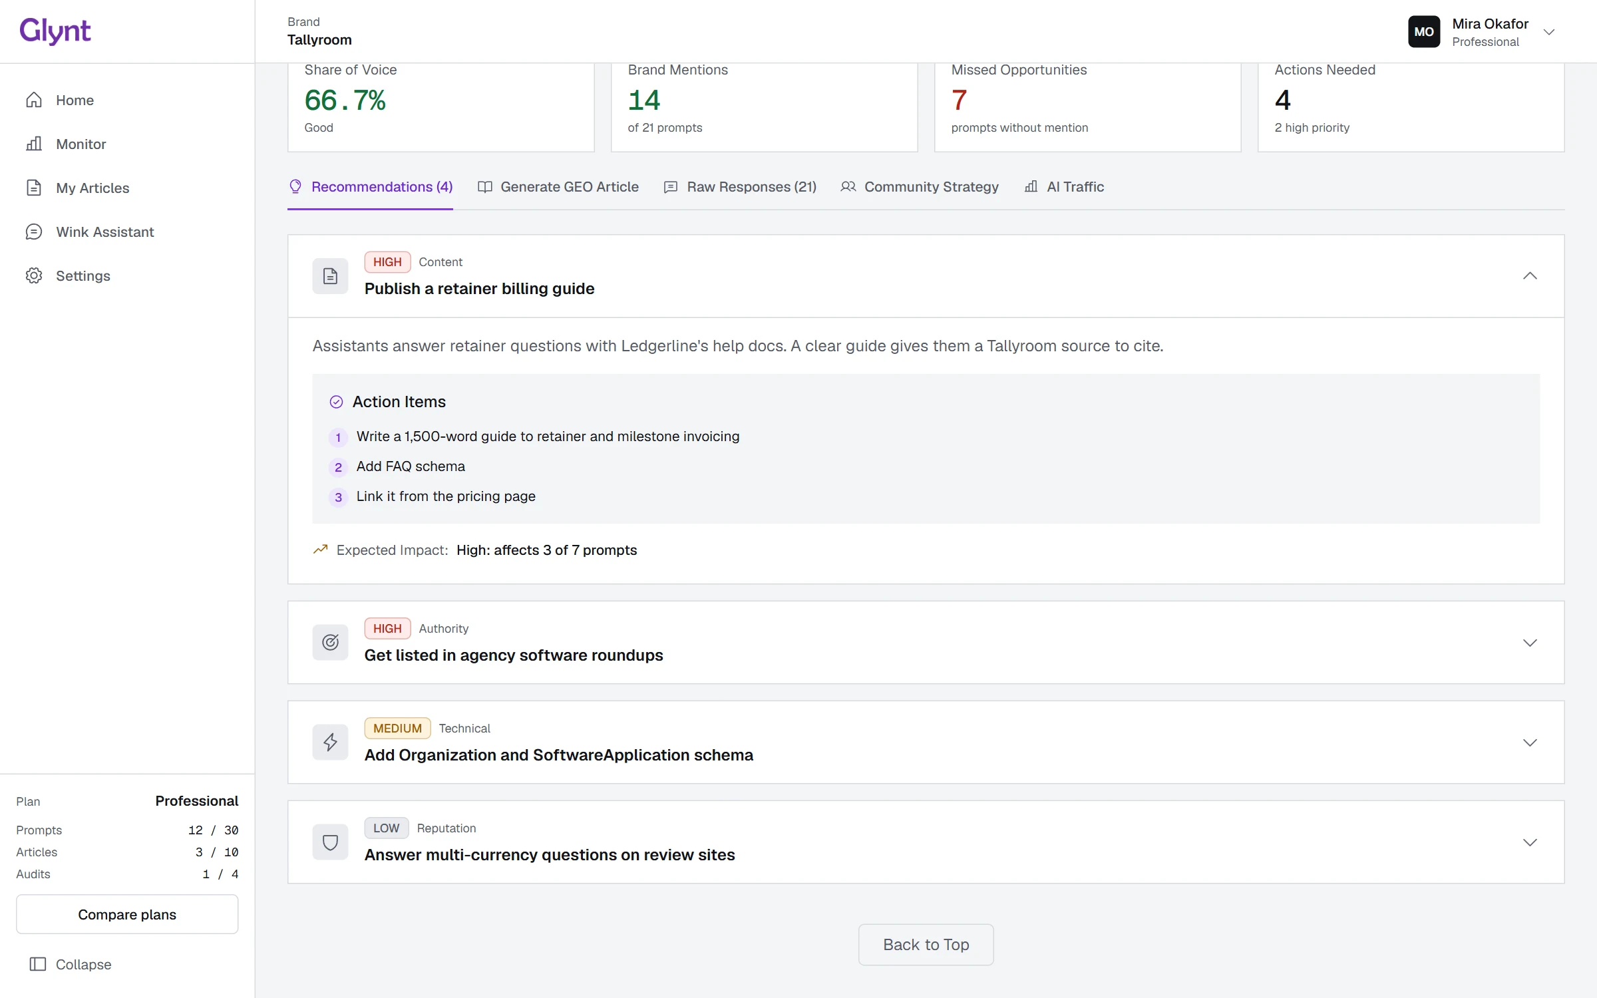Click the Action Items checkmark icon
The width and height of the screenshot is (1597, 998).
point(336,402)
